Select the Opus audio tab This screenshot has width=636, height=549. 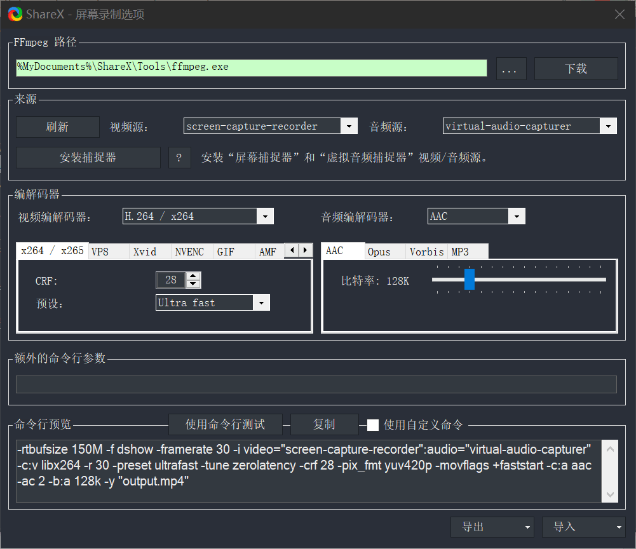(385, 252)
